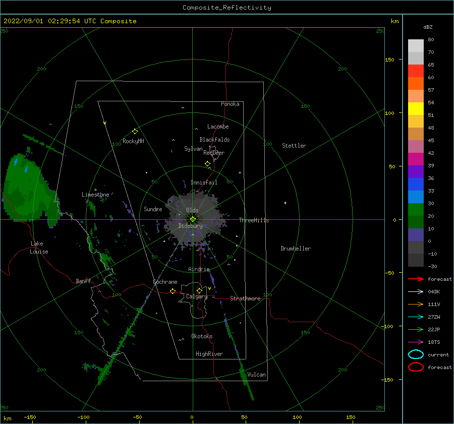Click the lightest gray 80 dBZ swatch

point(416,46)
